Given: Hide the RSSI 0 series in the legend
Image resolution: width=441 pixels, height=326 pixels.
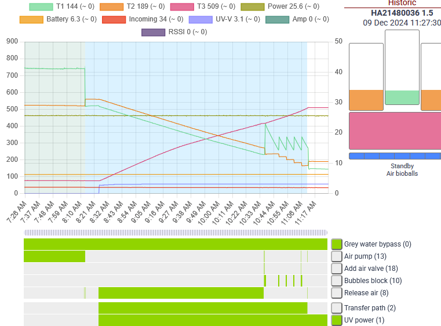Looking at the screenshot, I should [154, 32].
